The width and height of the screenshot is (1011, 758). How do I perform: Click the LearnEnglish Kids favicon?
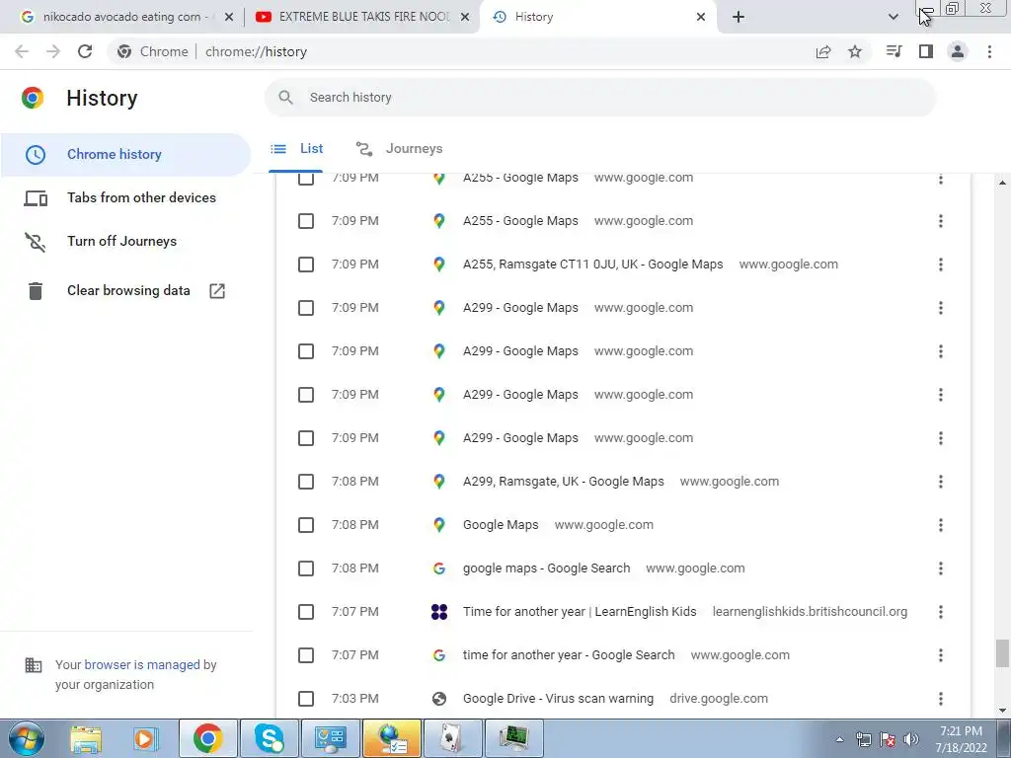click(x=439, y=612)
